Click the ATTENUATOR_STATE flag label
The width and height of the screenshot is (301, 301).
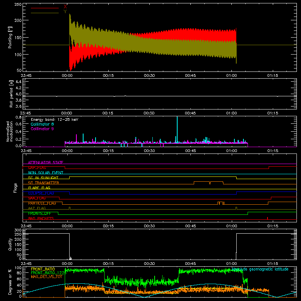pyautogui.click(x=46, y=163)
